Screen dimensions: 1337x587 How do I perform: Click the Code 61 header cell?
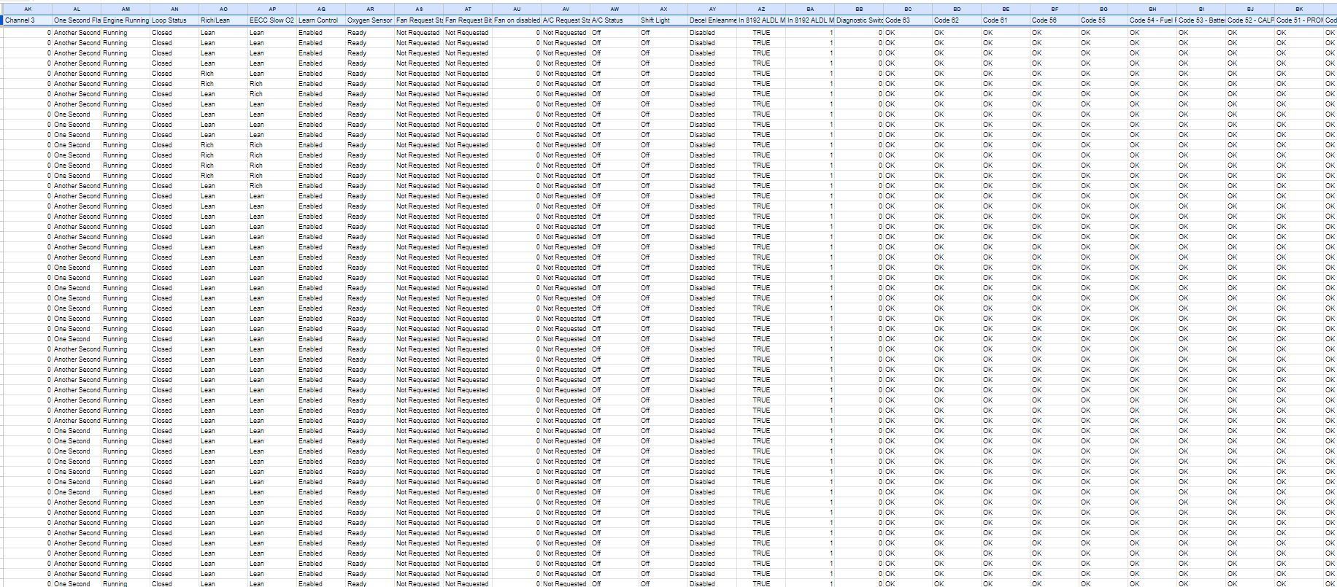[1006, 20]
